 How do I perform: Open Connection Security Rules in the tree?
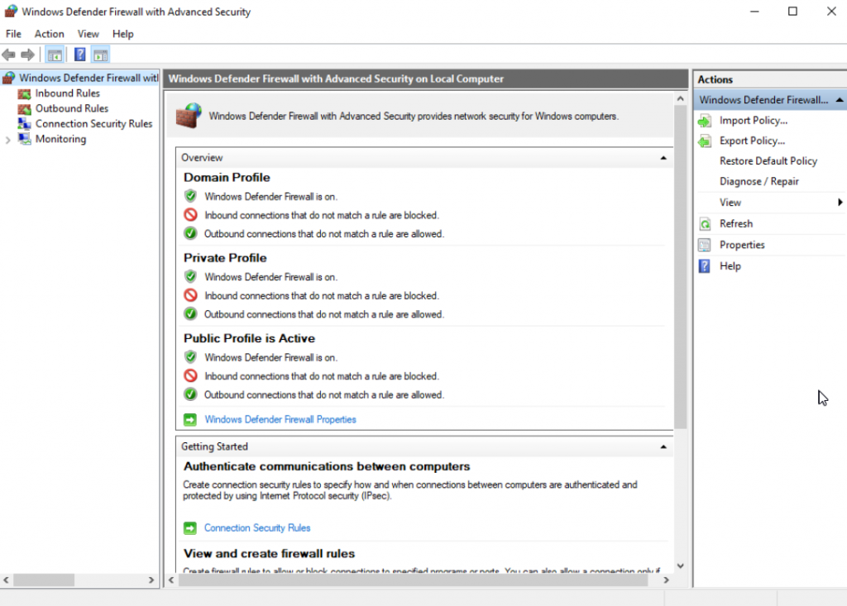(x=93, y=123)
